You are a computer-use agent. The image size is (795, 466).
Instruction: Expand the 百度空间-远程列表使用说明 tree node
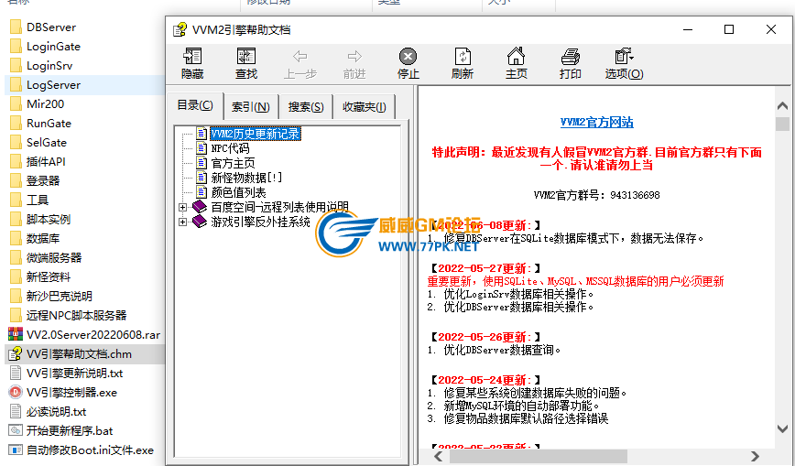point(183,208)
